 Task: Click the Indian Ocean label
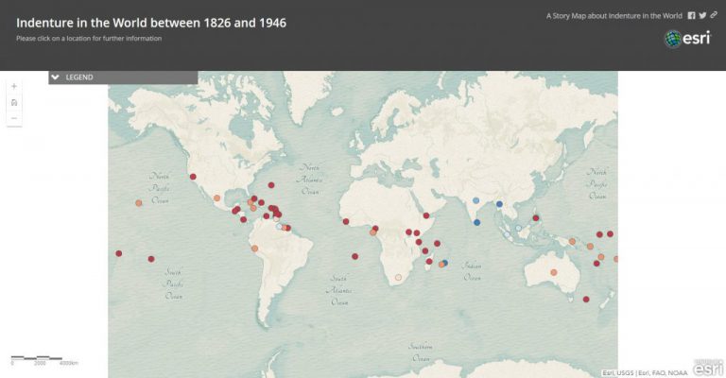pyautogui.click(x=472, y=271)
